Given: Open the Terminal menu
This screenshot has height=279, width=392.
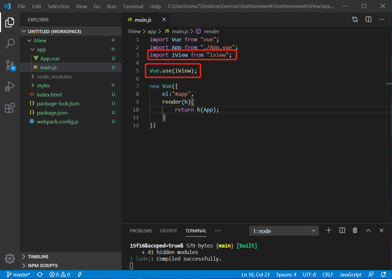Looking at the screenshot, I should (133, 6).
